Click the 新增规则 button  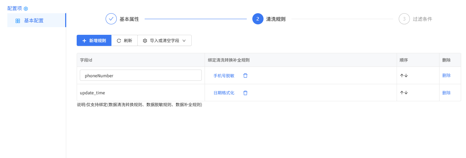[x=94, y=40]
